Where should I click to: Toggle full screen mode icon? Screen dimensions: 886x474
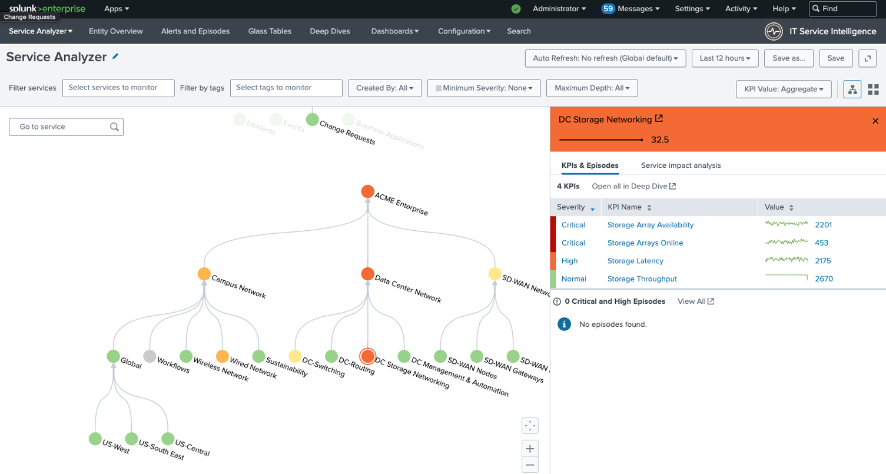click(867, 58)
